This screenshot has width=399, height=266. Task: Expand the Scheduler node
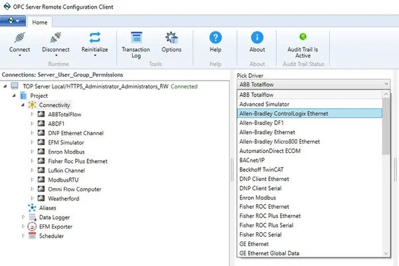(23, 235)
